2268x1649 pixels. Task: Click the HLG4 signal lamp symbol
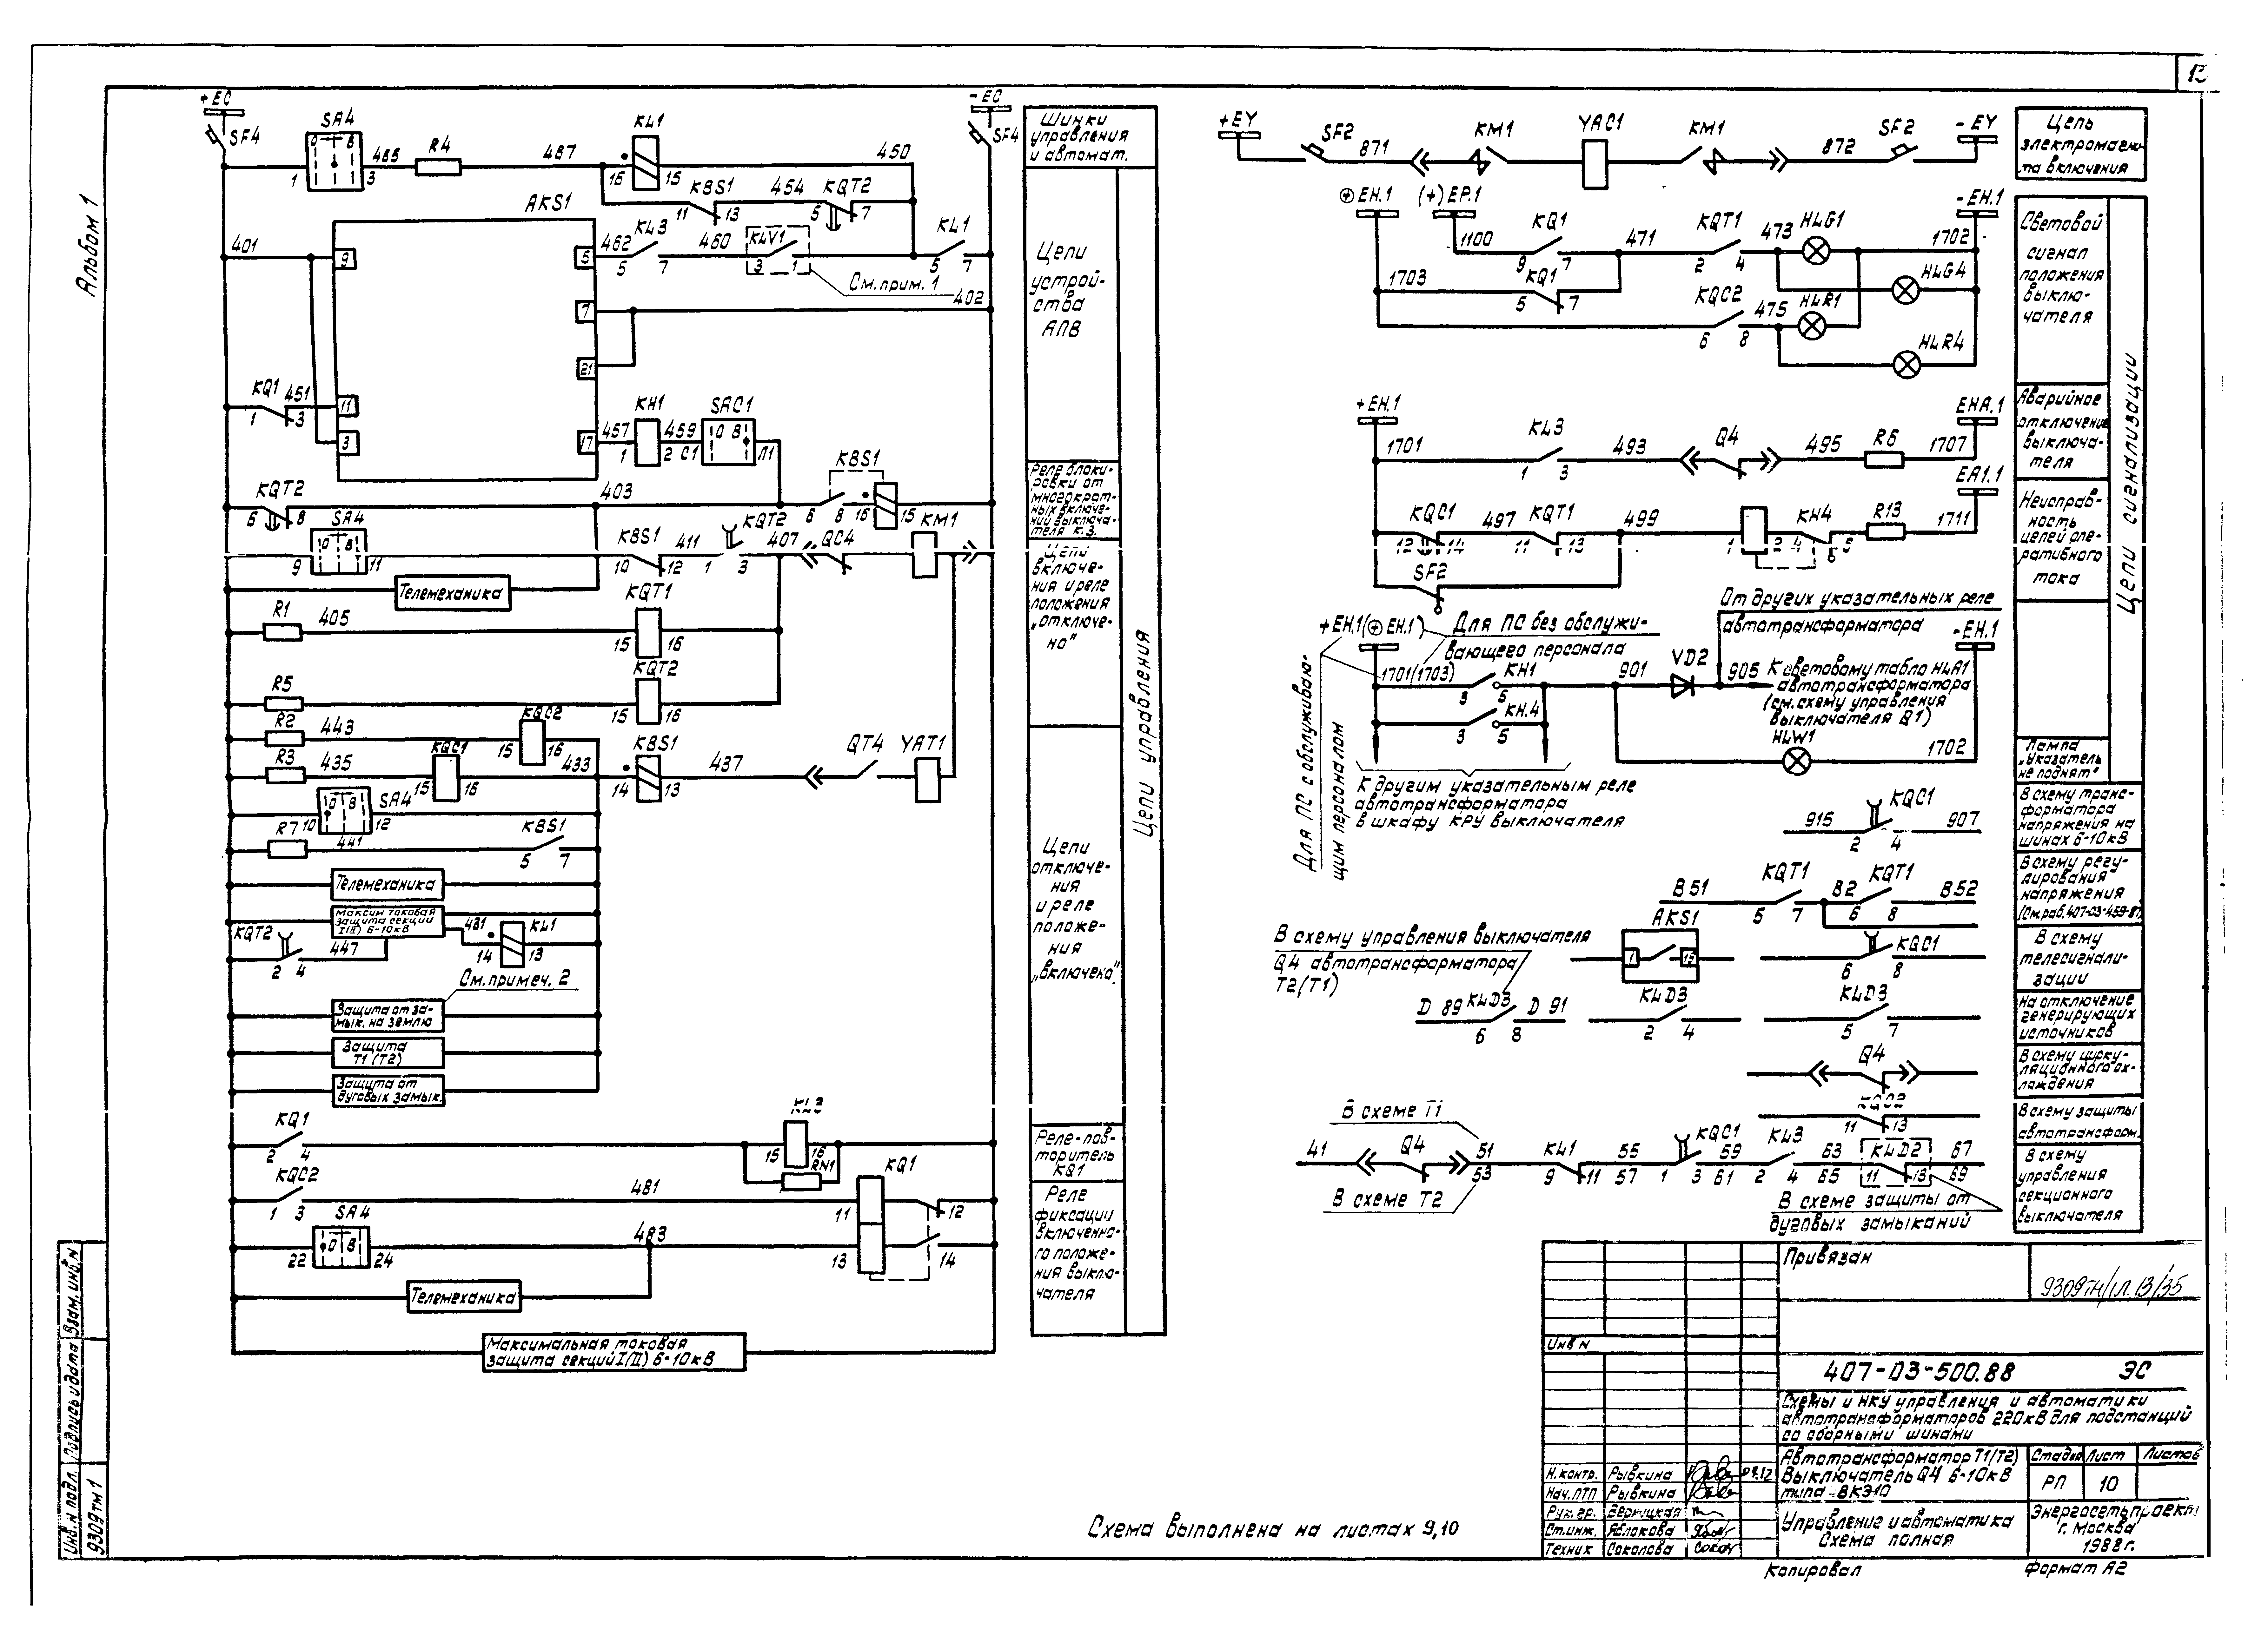[x=1906, y=290]
